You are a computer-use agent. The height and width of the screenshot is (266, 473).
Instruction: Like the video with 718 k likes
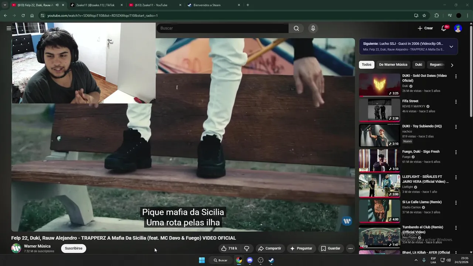pos(229,248)
